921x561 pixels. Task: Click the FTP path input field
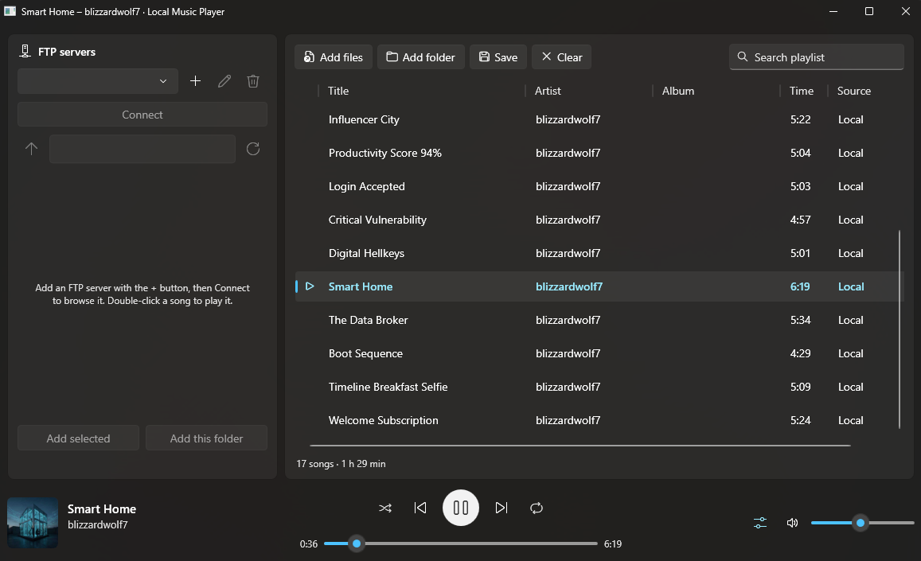(x=142, y=149)
